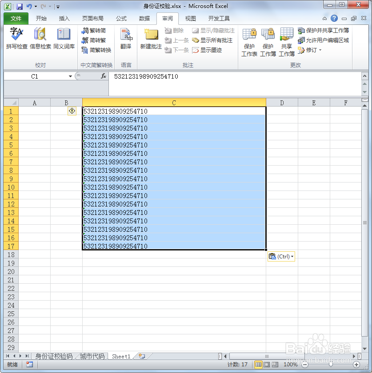Switch to the 视图 View tab
Image resolution: width=372 pixels, height=373 pixels.
click(191, 18)
